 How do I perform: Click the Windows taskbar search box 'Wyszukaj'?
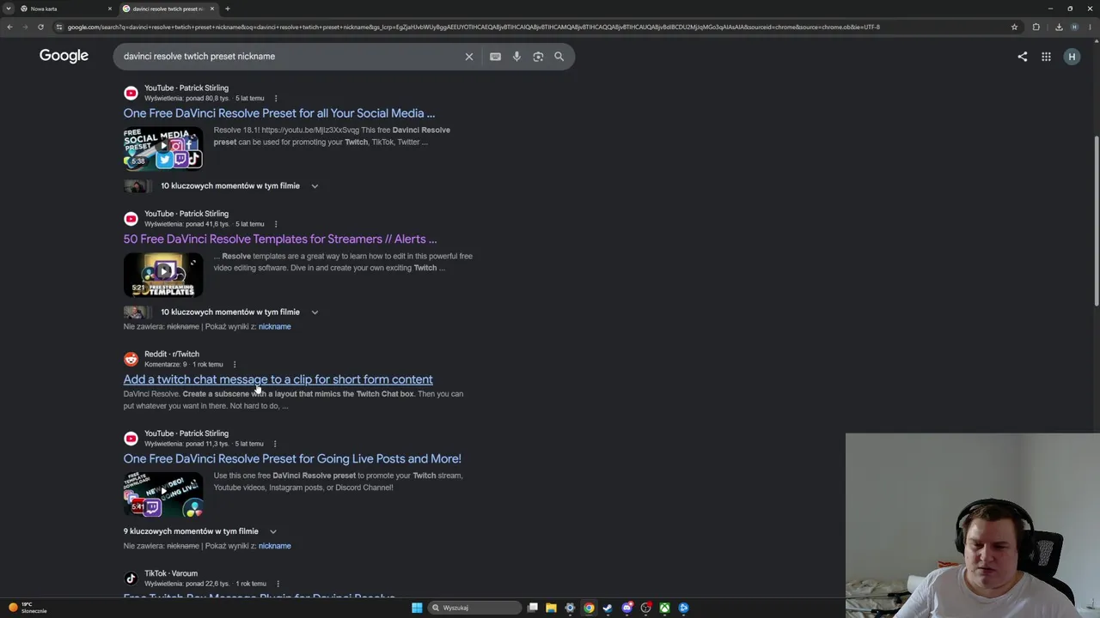tap(476, 608)
